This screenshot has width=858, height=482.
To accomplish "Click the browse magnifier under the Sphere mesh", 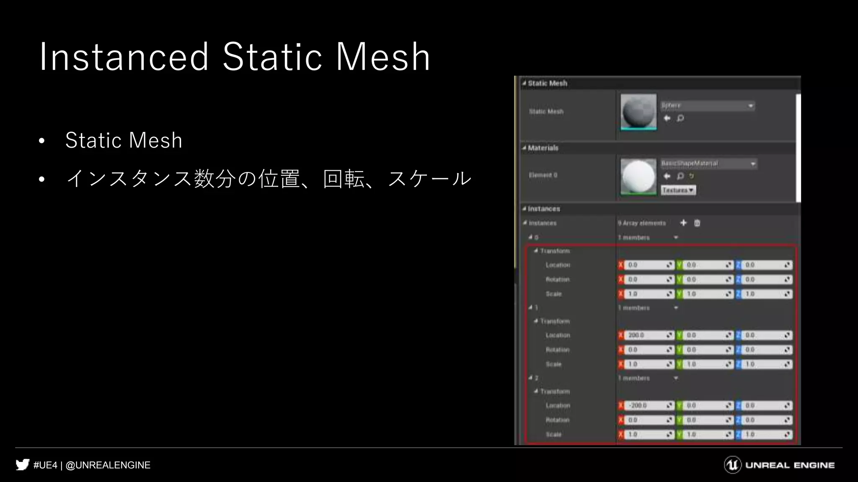I will (680, 118).
